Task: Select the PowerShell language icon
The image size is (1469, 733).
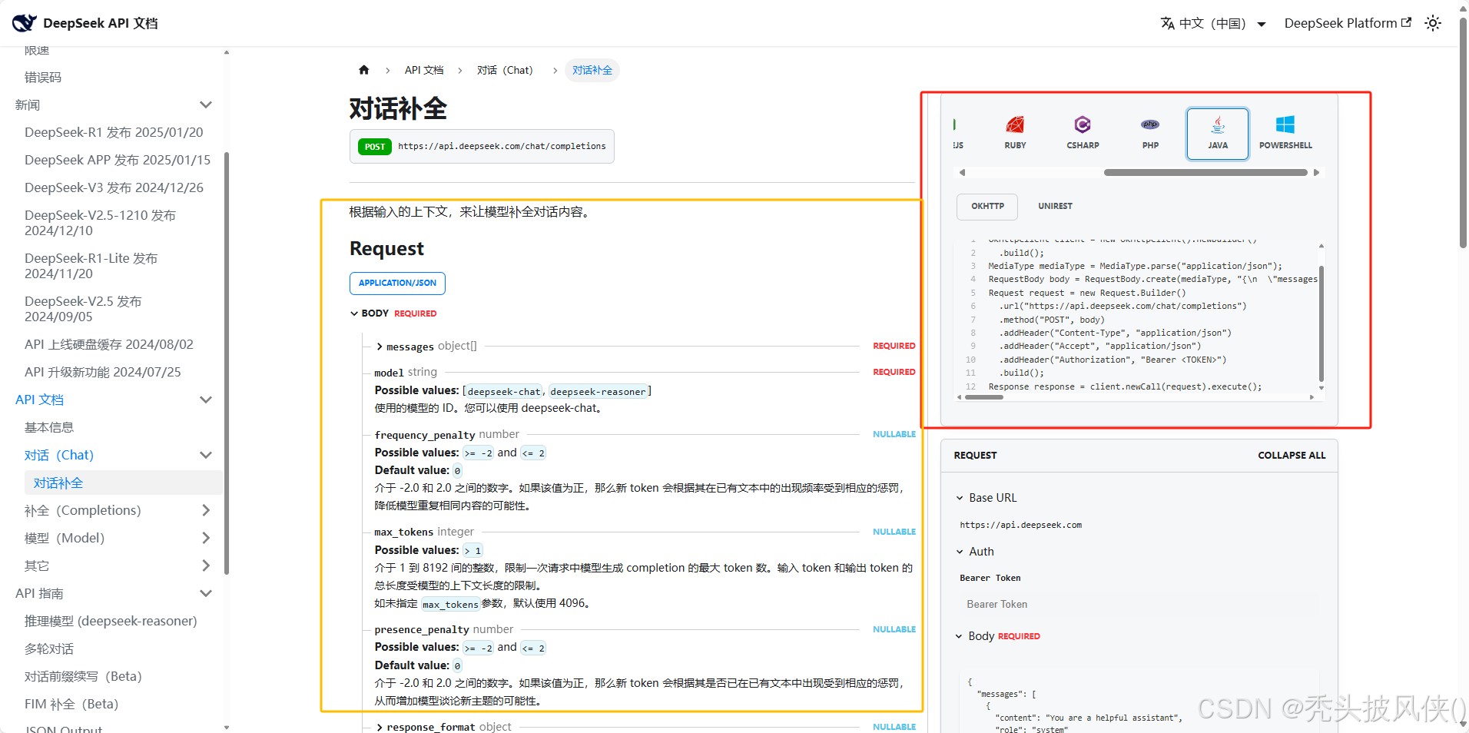Action: click(x=1285, y=133)
